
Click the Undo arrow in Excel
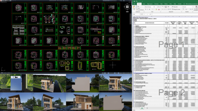[137, 1]
